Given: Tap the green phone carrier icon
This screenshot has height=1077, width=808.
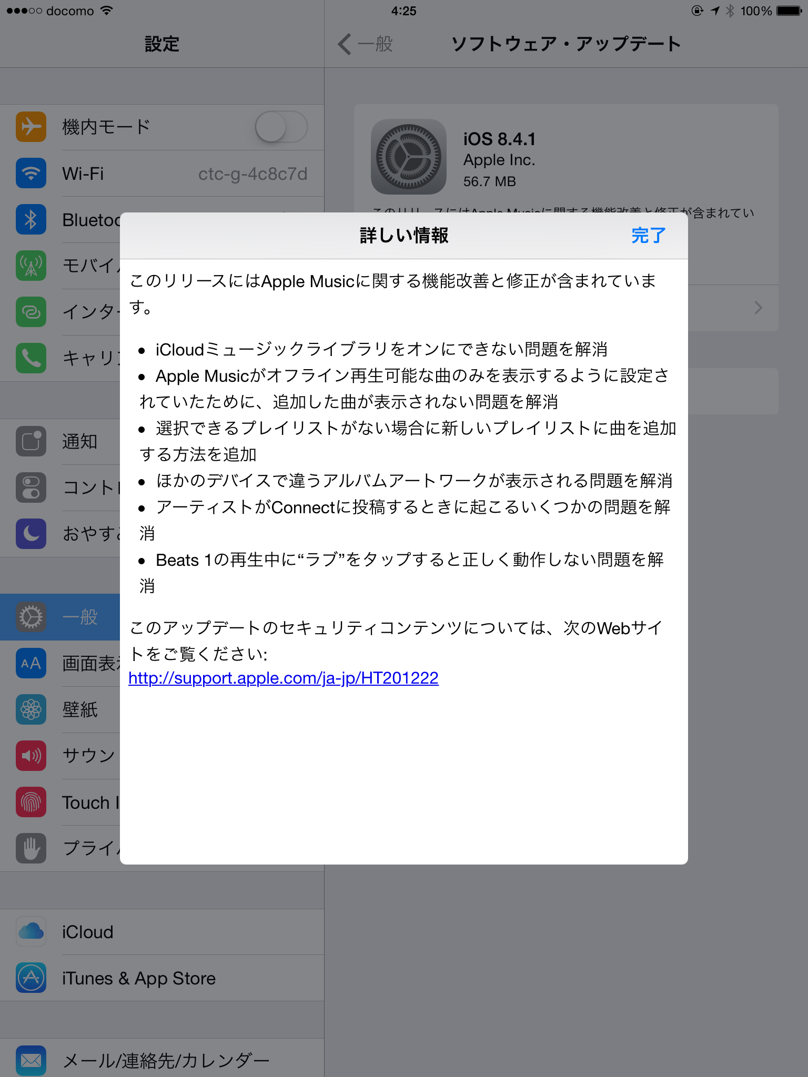Looking at the screenshot, I should pyautogui.click(x=31, y=358).
